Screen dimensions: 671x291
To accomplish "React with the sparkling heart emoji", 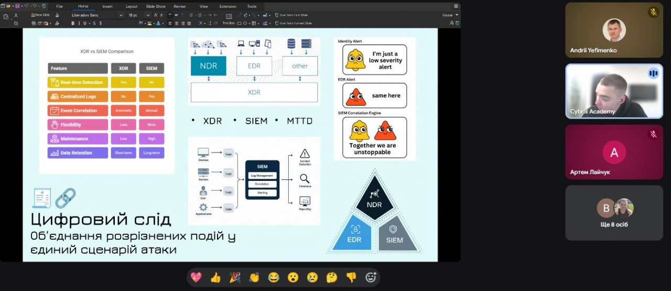I will point(196,277).
